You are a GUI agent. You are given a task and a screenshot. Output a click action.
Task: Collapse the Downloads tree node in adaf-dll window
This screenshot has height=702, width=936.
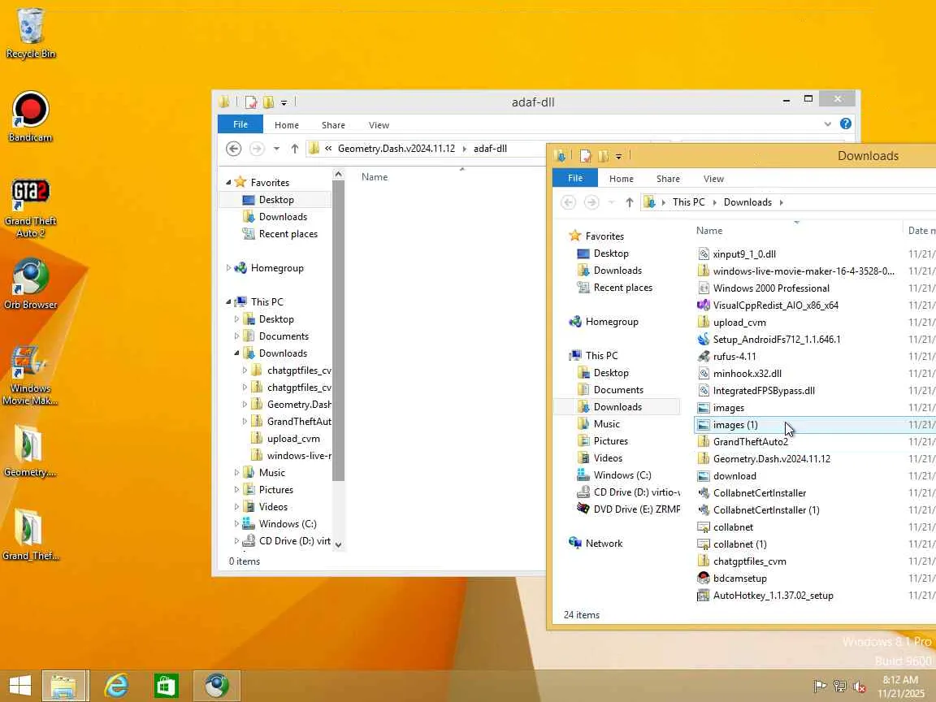point(237,353)
